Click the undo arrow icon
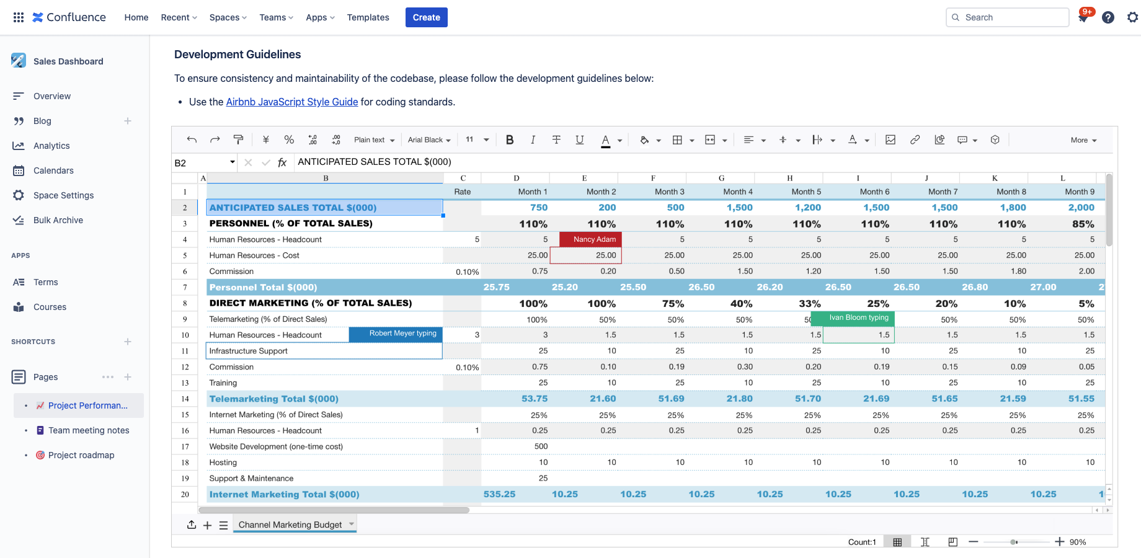1141x558 pixels. click(192, 139)
